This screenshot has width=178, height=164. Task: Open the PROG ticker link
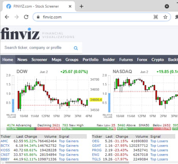click(x=97, y=150)
